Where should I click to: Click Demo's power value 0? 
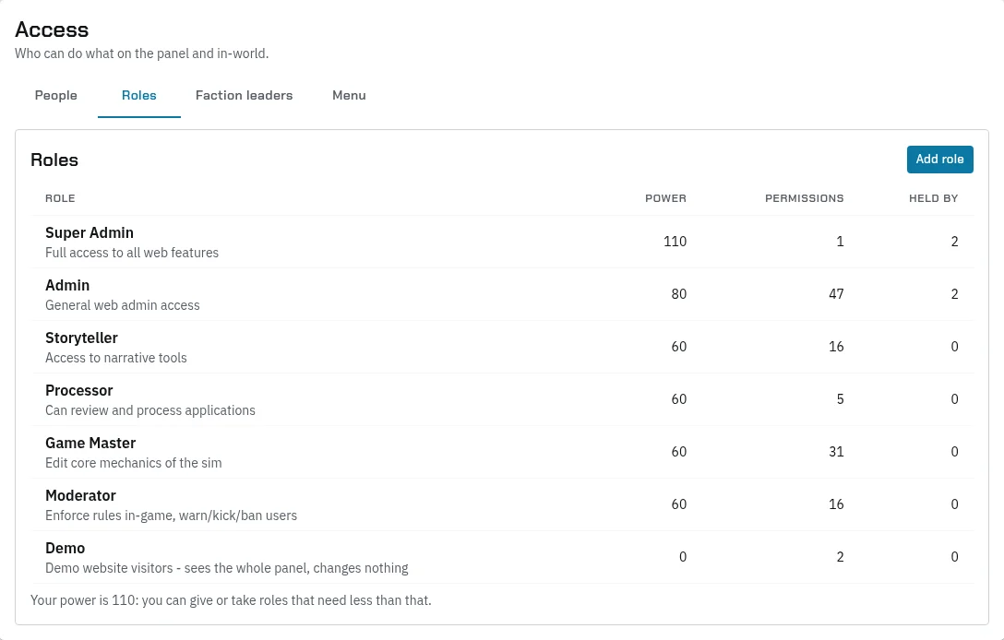[x=683, y=557]
